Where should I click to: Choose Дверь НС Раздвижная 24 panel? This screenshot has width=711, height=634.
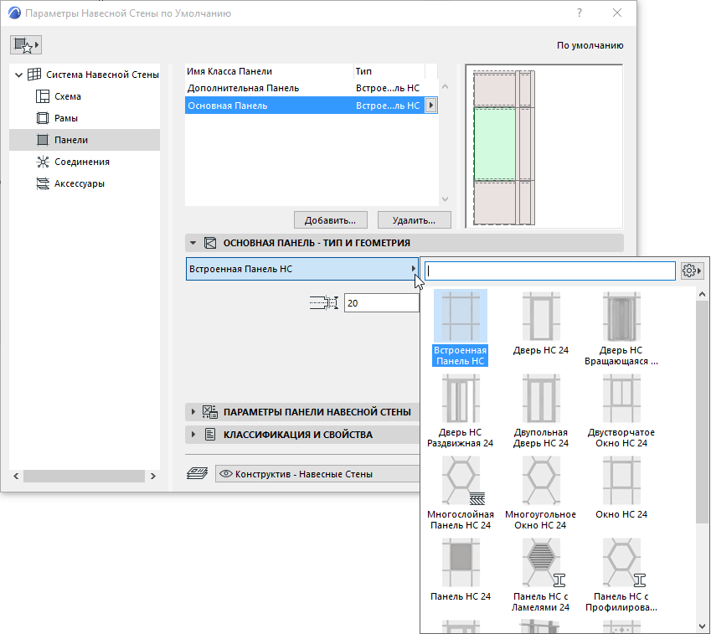pos(461,411)
